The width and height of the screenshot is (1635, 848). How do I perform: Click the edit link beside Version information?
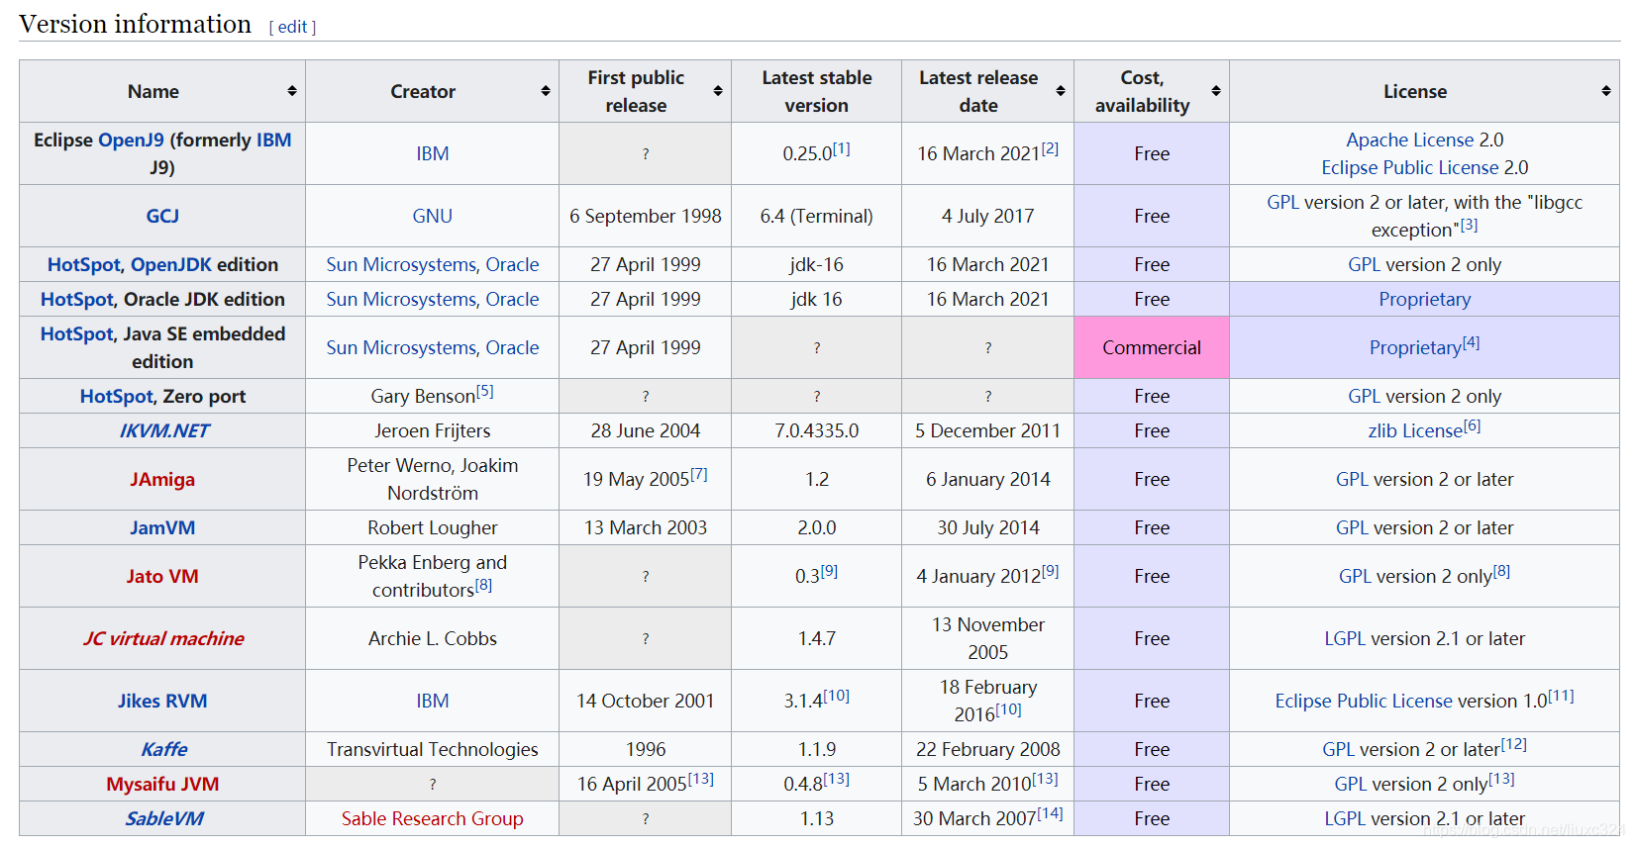(292, 27)
